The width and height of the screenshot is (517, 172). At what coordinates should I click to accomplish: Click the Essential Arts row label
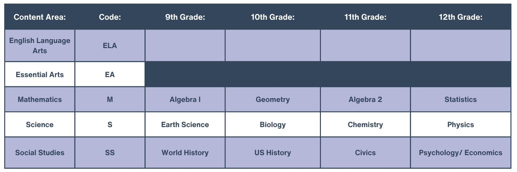click(x=40, y=75)
